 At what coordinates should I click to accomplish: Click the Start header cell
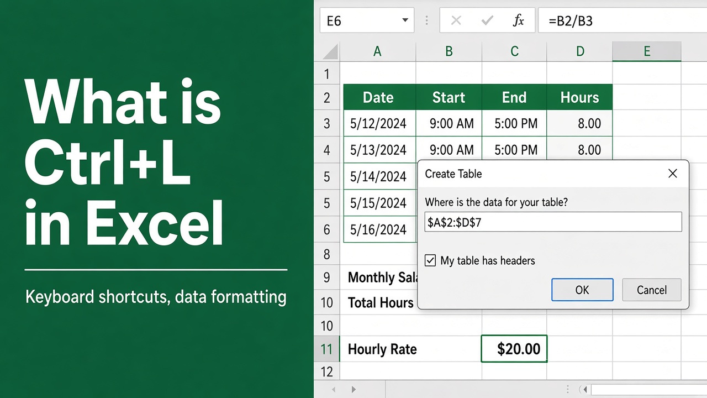tap(449, 98)
